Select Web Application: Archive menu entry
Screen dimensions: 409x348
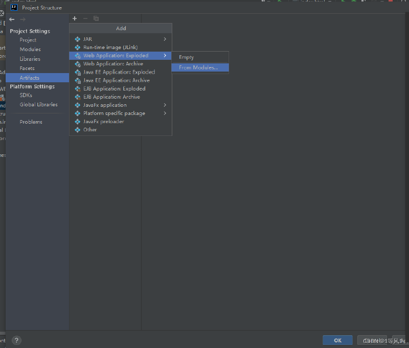(x=121, y=64)
